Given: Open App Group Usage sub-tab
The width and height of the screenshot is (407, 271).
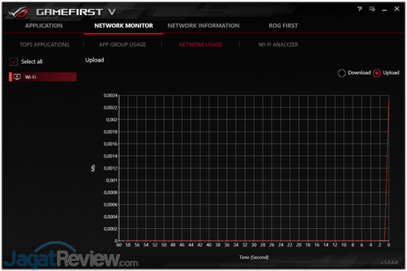Looking at the screenshot, I should (122, 45).
